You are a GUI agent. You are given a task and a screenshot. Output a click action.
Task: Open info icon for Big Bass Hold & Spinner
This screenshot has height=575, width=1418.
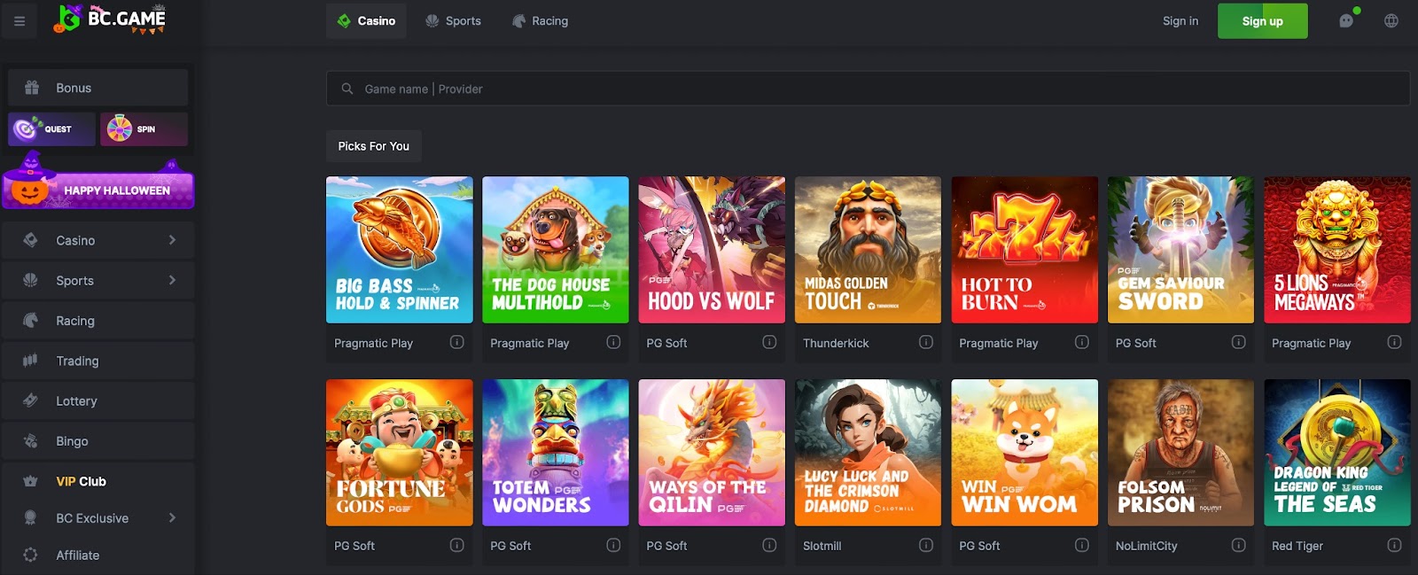456,342
